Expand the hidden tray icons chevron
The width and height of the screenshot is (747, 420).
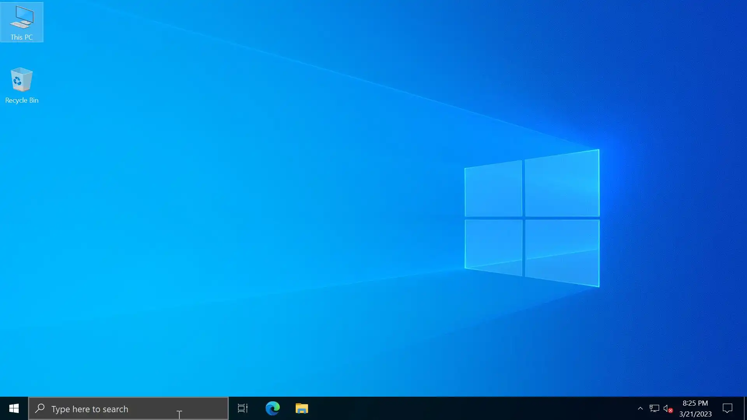click(x=640, y=408)
